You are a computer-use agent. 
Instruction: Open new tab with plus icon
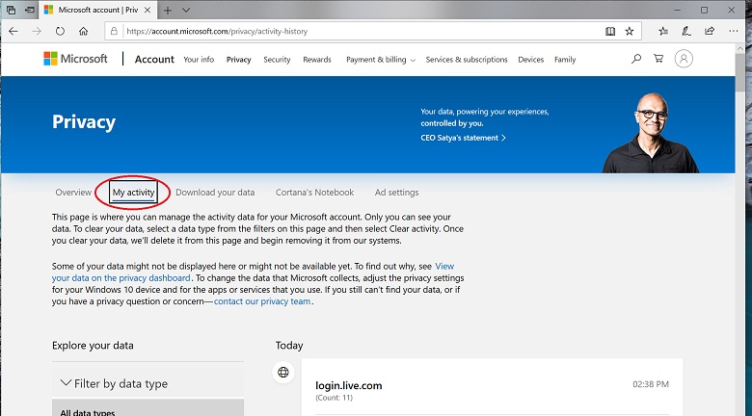tap(168, 10)
